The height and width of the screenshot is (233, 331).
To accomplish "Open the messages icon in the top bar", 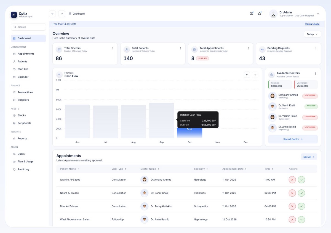I will (x=252, y=13).
